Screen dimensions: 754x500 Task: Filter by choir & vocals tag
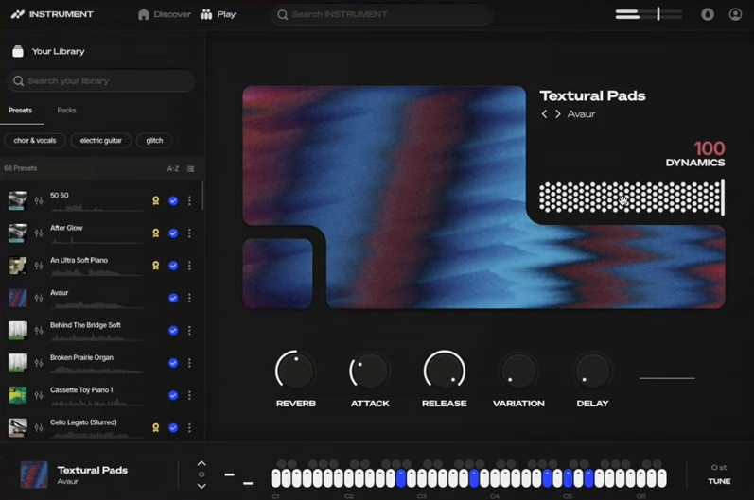pos(35,141)
